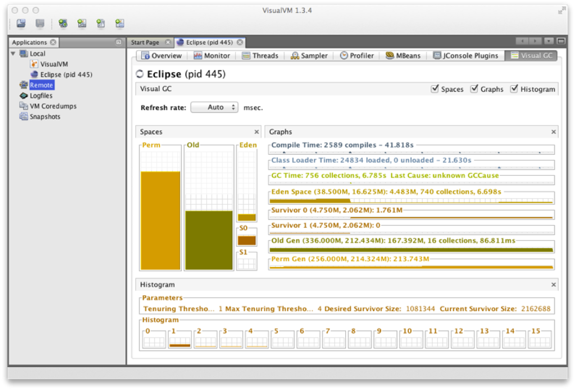Disable the Histogram checkbox
Viewport: 575px width, 390px height.
[514, 89]
